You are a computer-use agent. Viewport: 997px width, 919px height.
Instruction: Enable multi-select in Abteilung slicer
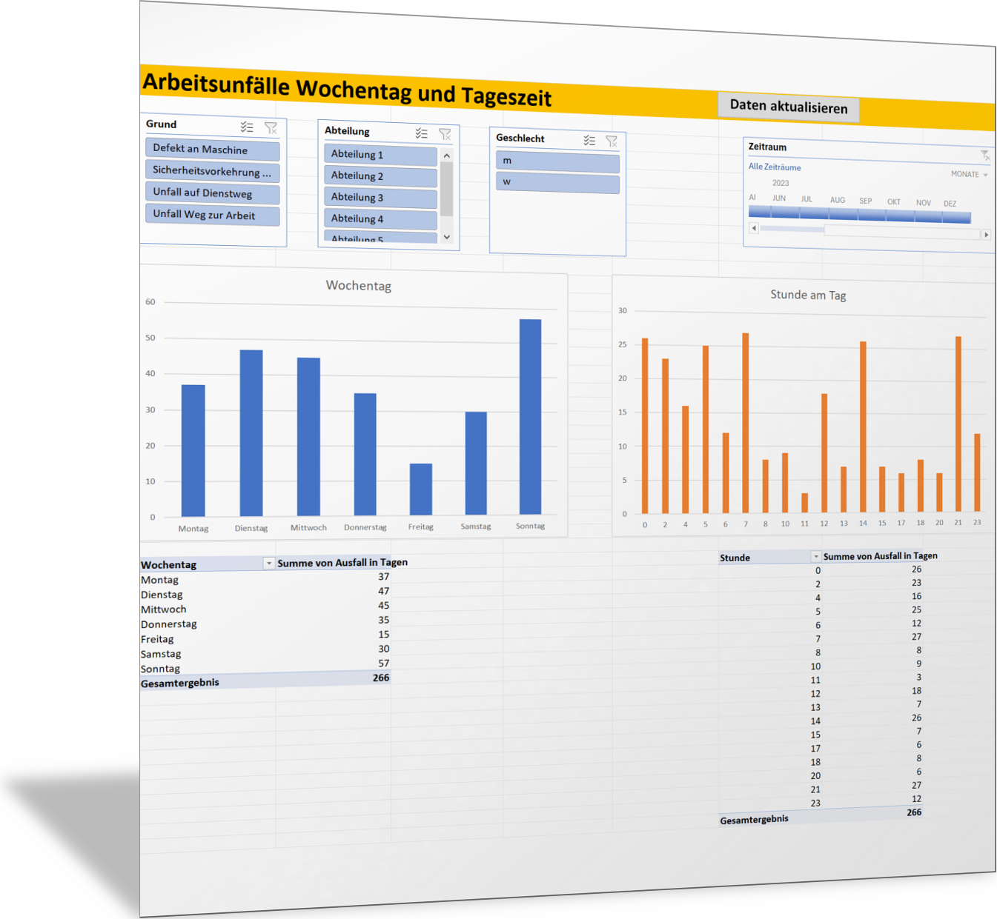pos(421,133)
